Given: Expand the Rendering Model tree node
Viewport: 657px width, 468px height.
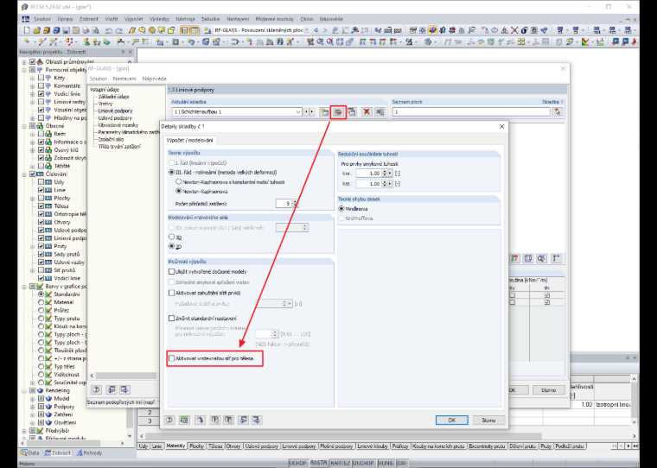Looking at the screenshot, I should 32,399.
